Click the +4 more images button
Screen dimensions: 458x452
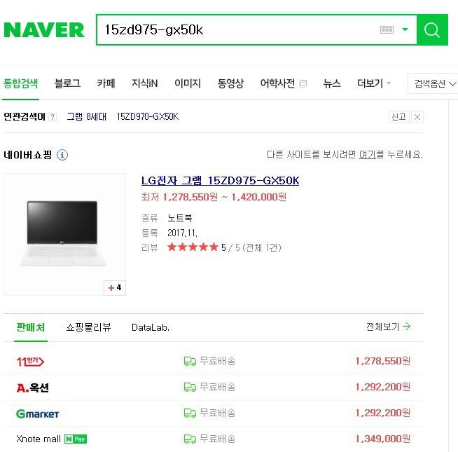(115, 288)
